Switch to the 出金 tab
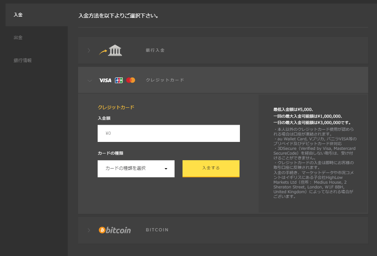 tap(19, 37)
